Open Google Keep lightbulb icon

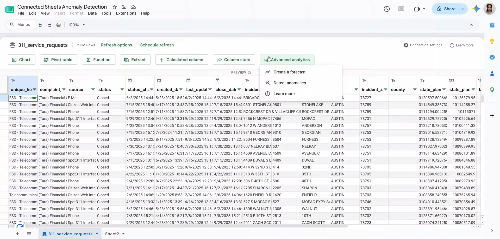click(492, 41)
